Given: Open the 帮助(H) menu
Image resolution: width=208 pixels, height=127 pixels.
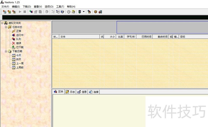Looking at the screenshot, I should (71, 7).
